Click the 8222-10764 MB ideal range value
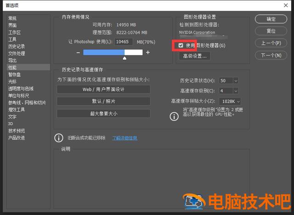Screen dimensions: 294x215 pos(132,32)
